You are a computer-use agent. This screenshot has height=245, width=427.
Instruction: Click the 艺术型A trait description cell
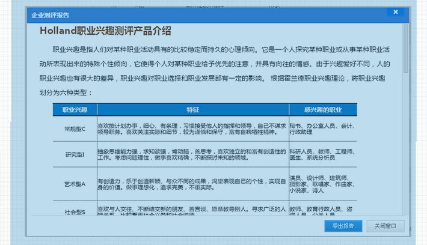coord(193,184)
